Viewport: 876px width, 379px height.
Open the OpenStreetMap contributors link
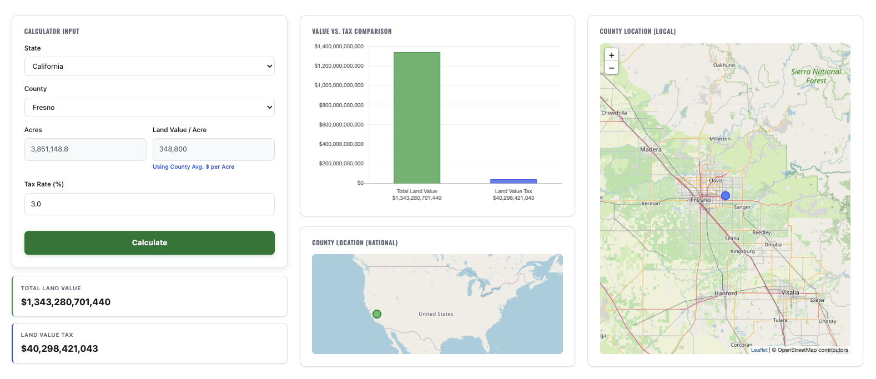813,350
